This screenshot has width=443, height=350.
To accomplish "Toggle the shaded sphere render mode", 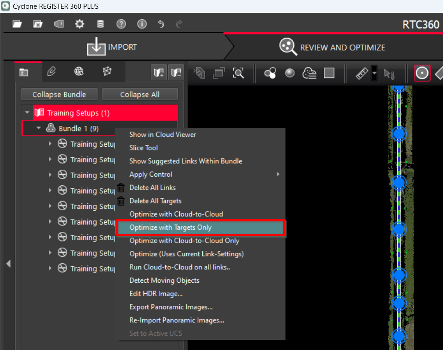I will [x=290, y=73].
